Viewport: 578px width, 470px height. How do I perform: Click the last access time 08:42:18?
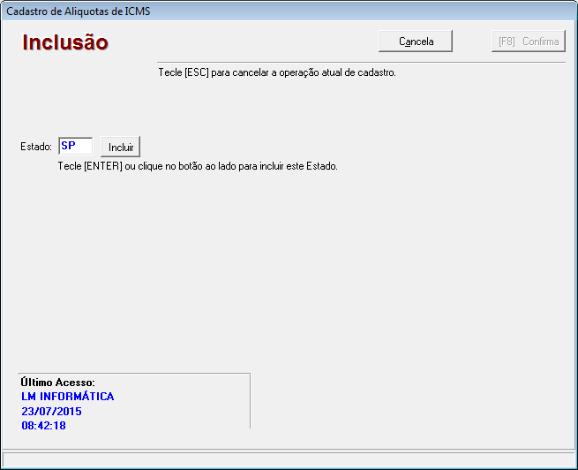coord(44,425)
